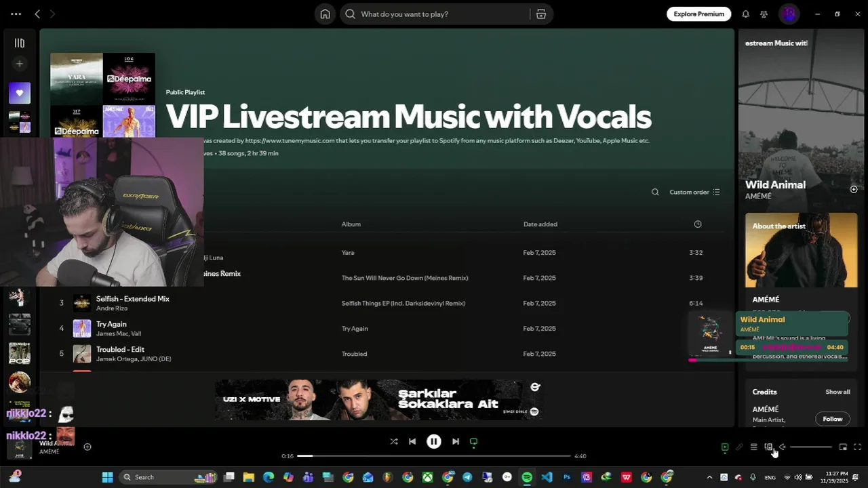Search within the playlist magnifier
The height and width of the screenshot is (488, 868).
pyautogui.click(x=655, y=192)
